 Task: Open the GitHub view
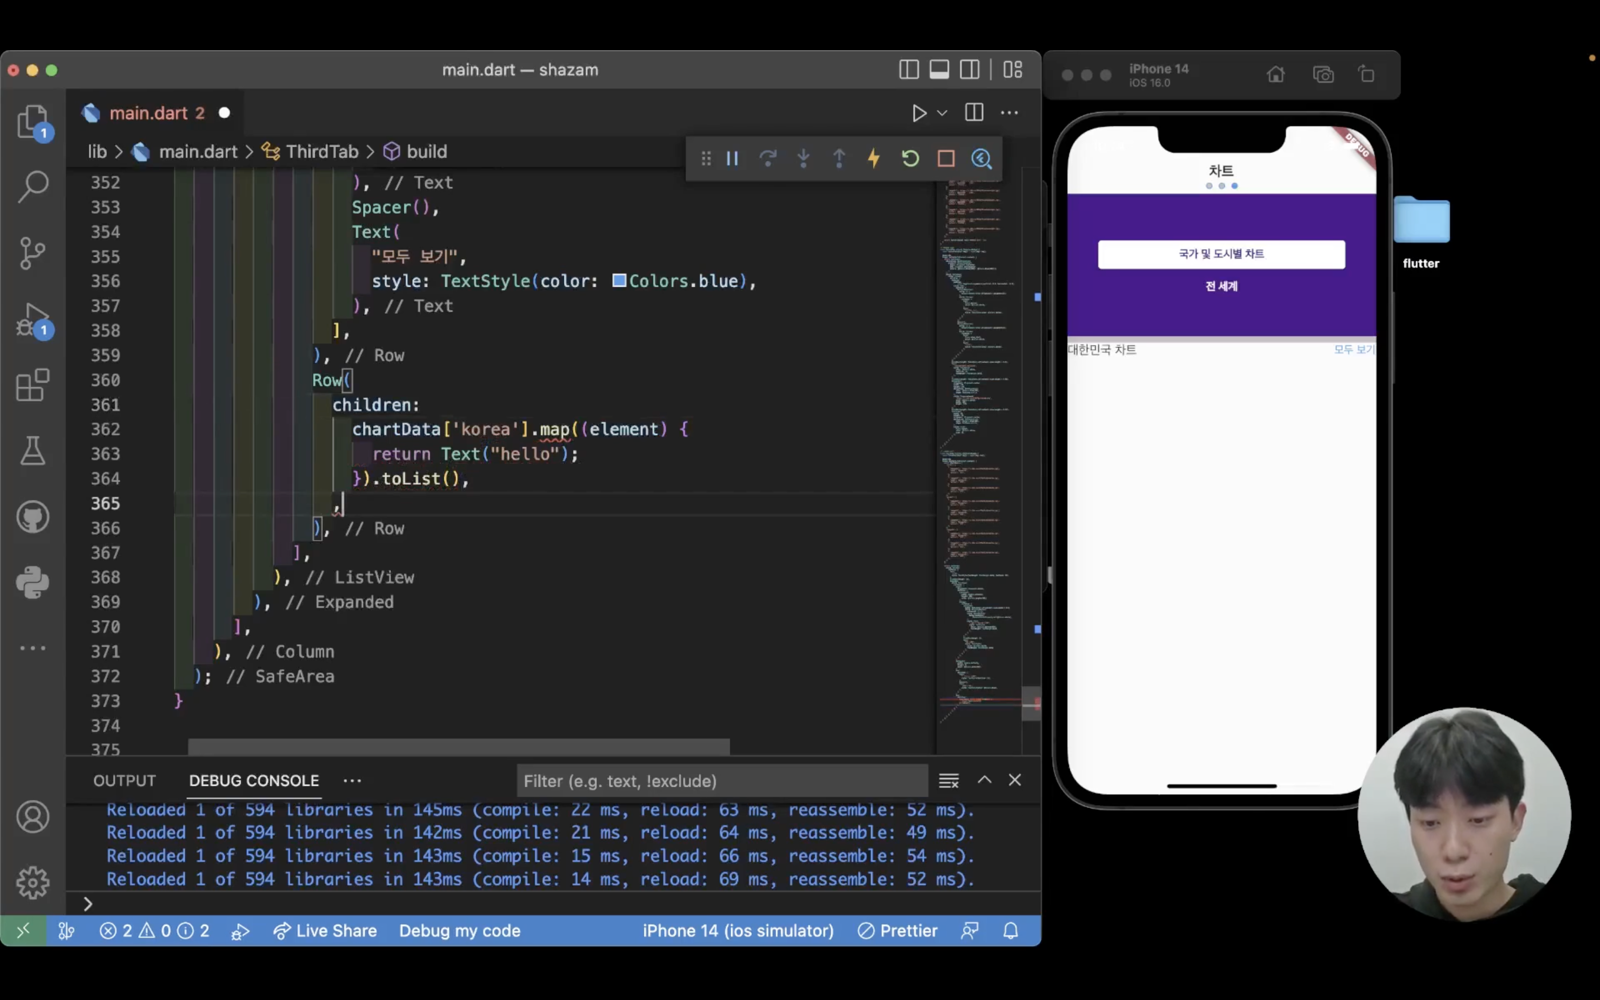(32, 516)
